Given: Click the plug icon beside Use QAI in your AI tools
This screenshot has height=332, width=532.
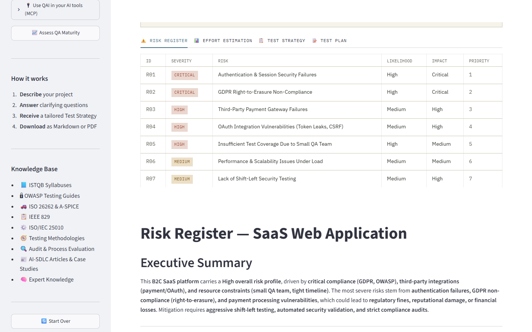Looking at the screenshot, I should point(28,6).
